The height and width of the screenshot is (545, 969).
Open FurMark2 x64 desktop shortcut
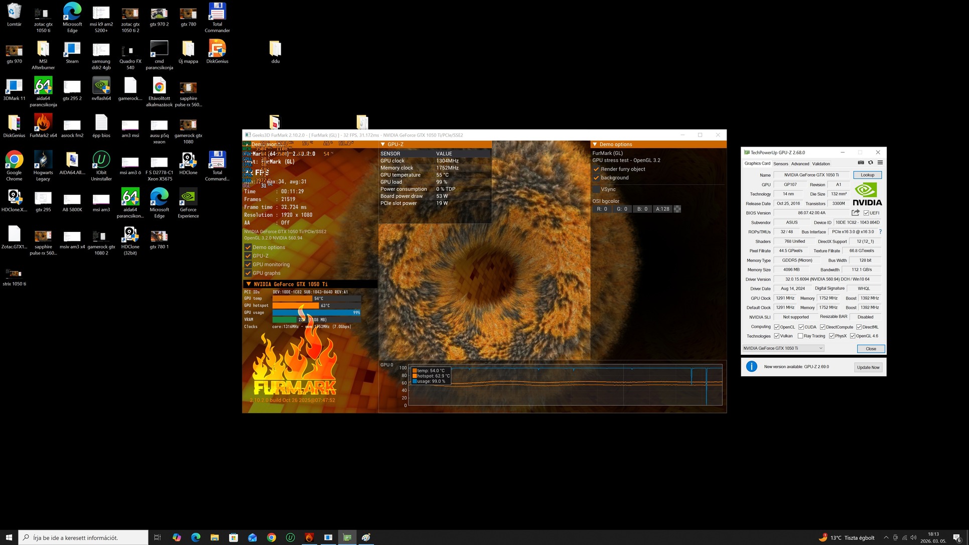point(43,122)
